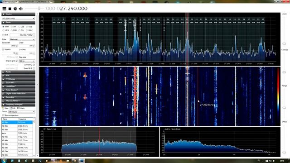The height and width of the screenshot is (163, 290).
Task: Open the gear configuration settings
Action: (15, 9)
